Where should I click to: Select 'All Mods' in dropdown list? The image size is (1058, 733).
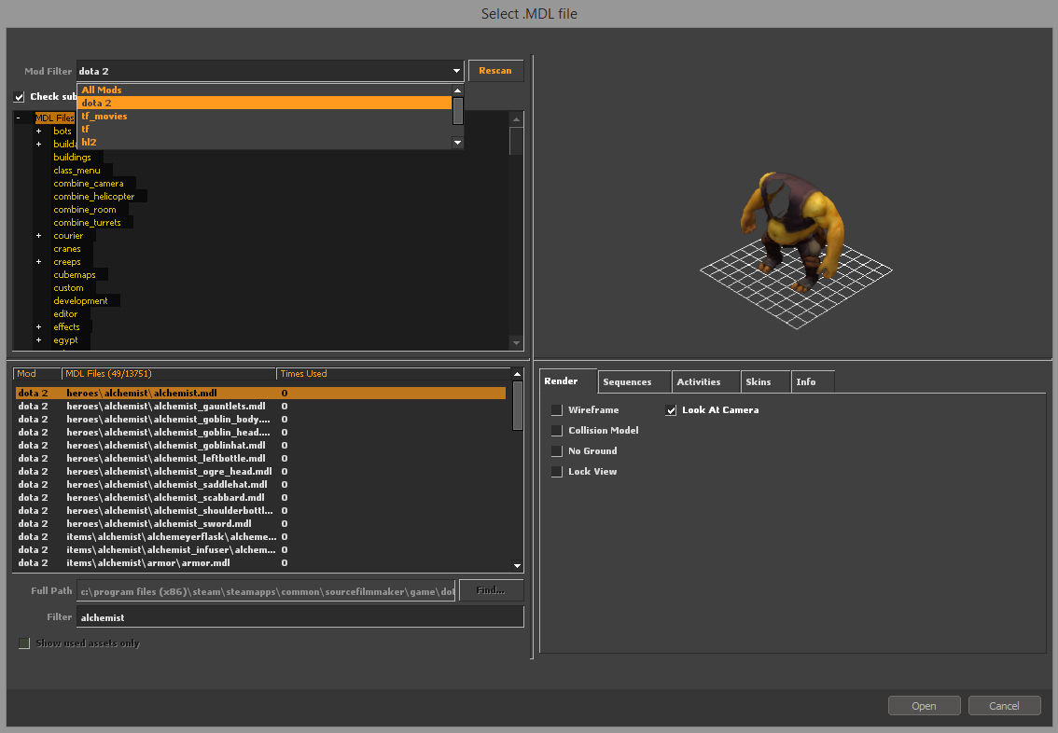point(265,90)
